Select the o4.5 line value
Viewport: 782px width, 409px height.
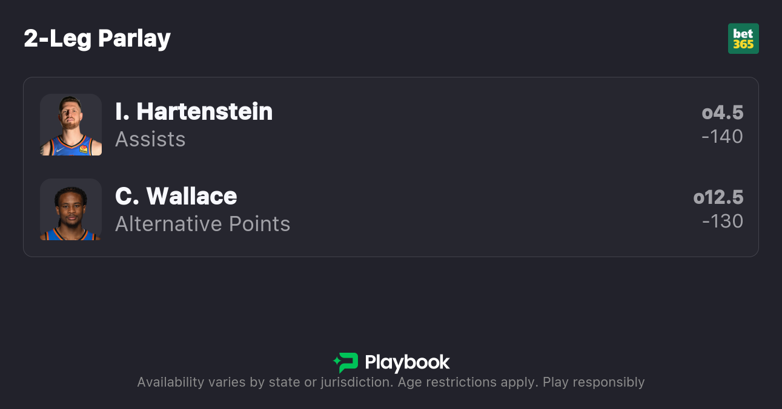coord(722,113)
